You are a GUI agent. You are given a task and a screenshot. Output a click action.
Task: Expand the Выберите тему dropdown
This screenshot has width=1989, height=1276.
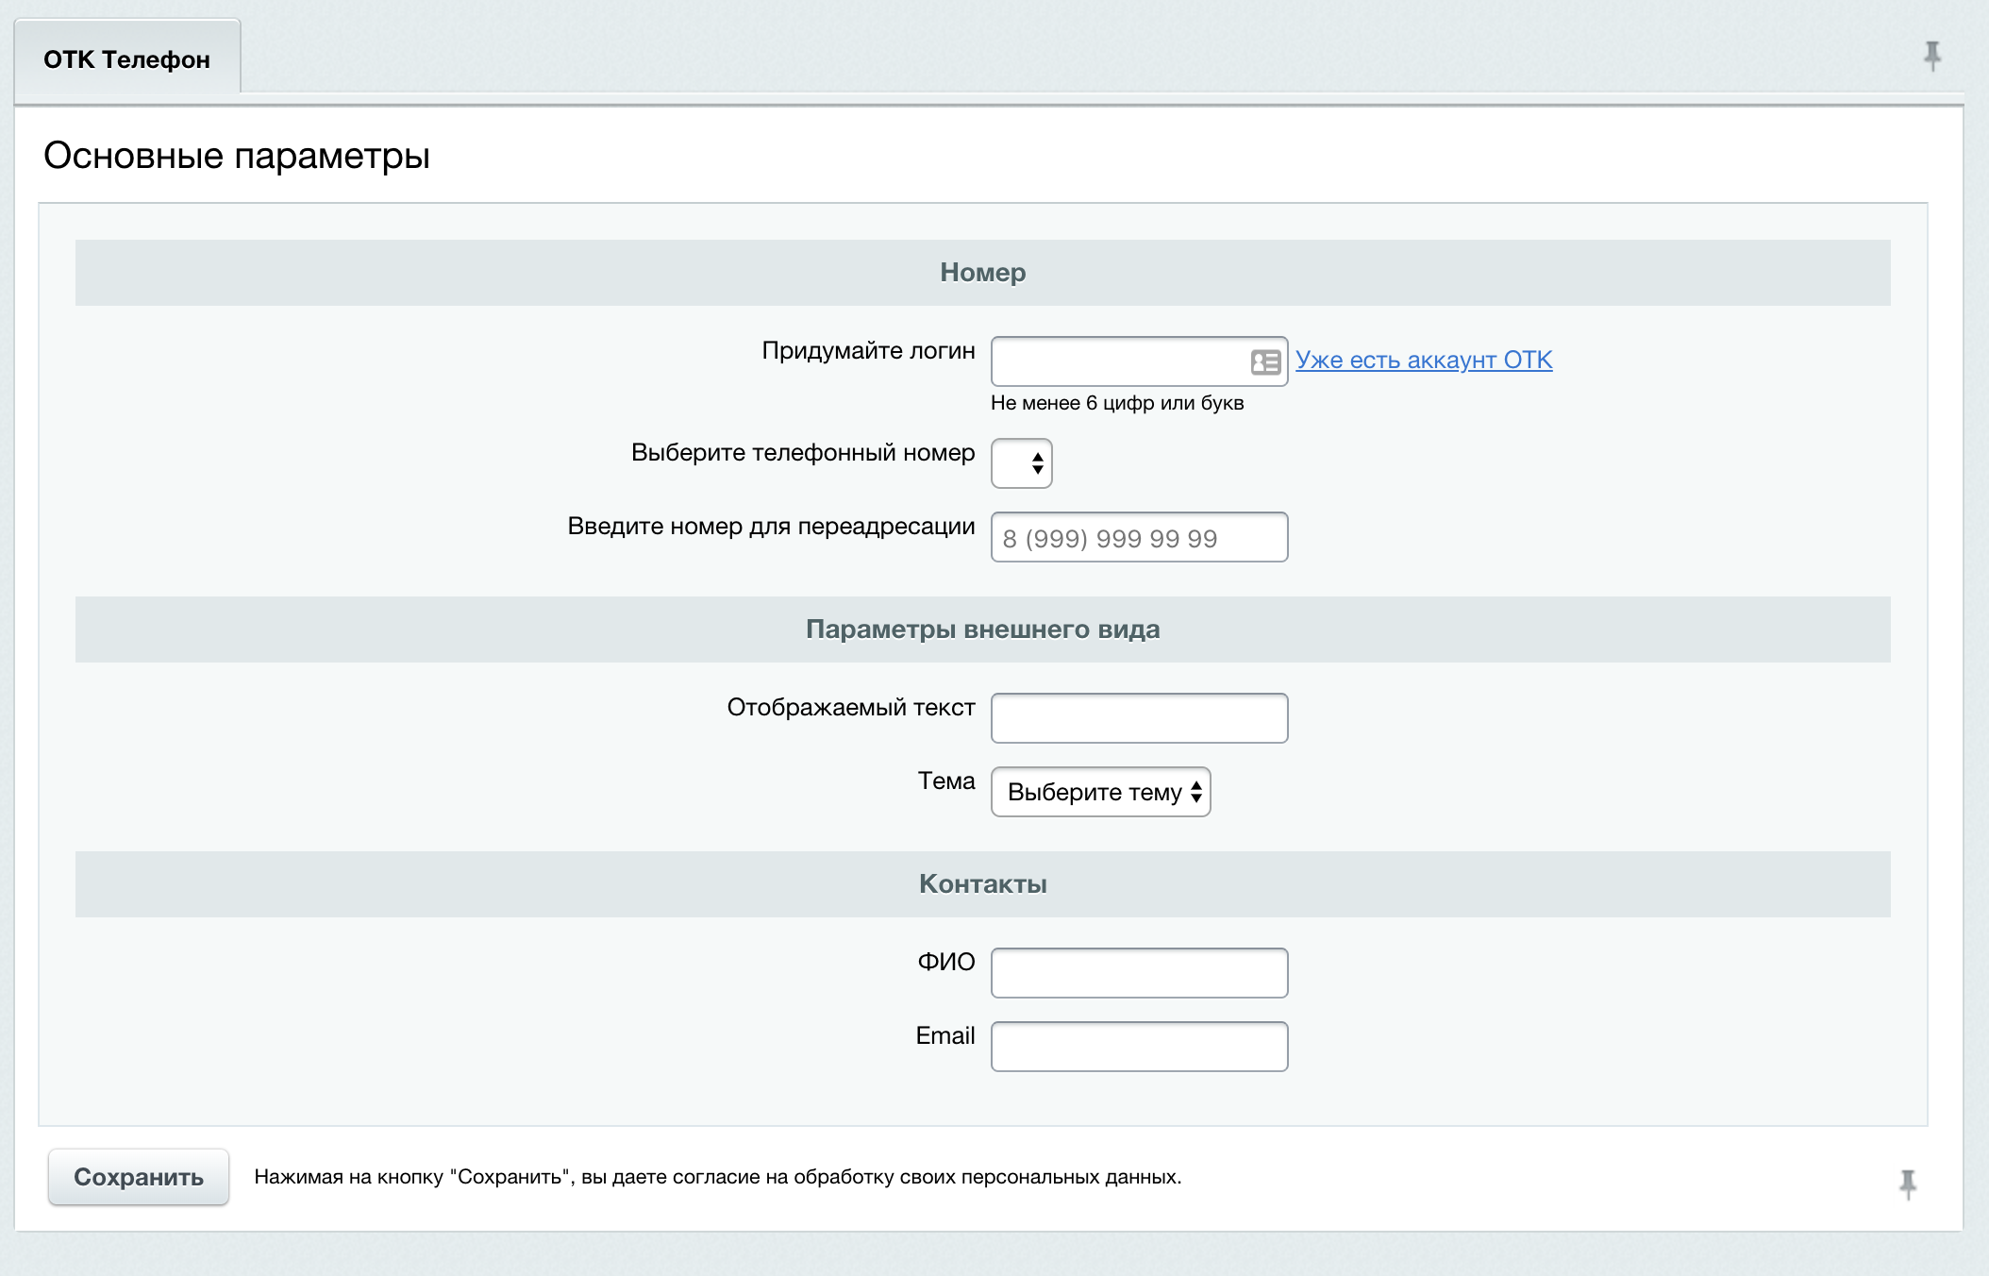click(1100, 792)
